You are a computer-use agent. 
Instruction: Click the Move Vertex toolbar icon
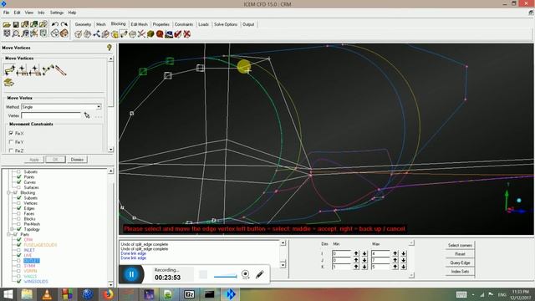(x=124, y=34)
